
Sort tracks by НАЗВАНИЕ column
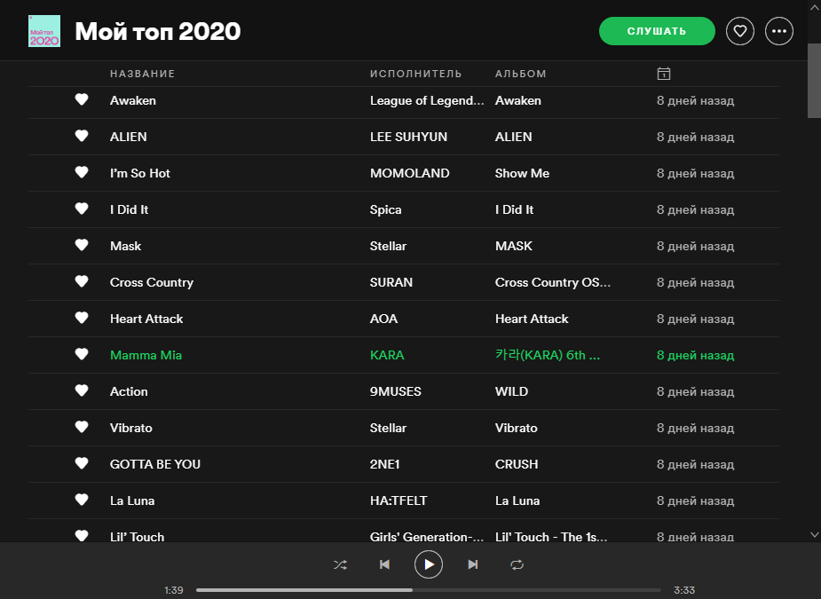tap(142, 74)
